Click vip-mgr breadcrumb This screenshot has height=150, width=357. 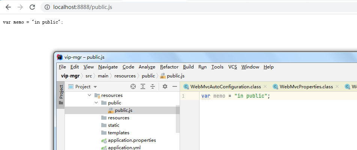[x=70, y=76]
